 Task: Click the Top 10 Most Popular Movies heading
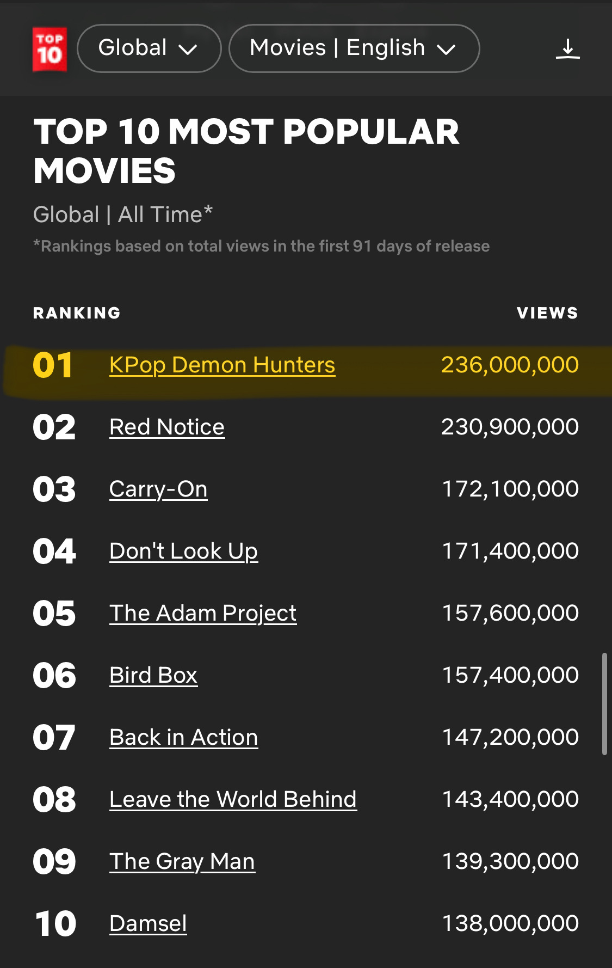tap(246, 151)
